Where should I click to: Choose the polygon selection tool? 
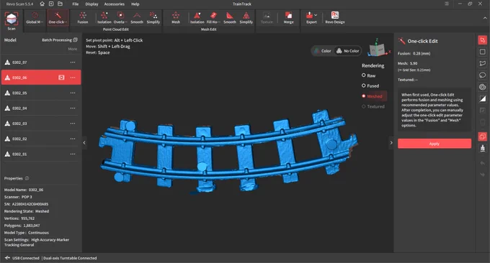click(483, 63)
